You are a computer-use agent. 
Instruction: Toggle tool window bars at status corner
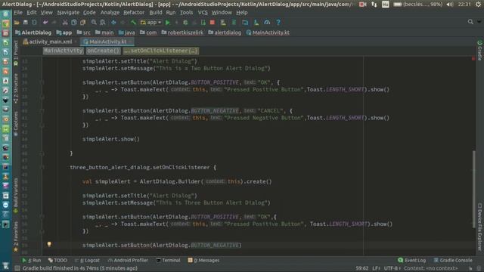[x=17, y=268]
